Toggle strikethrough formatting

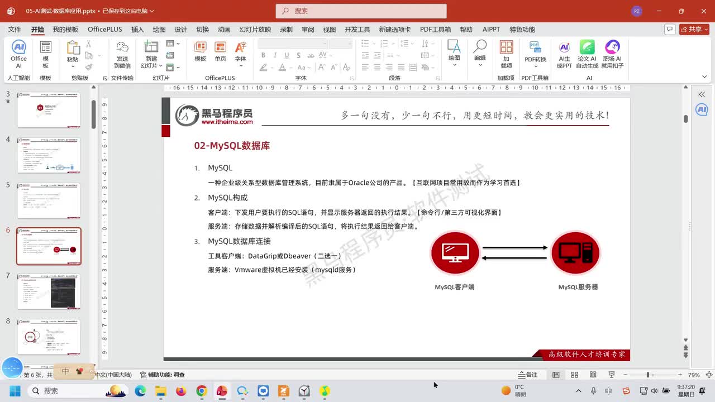click(x=310, y=55)
